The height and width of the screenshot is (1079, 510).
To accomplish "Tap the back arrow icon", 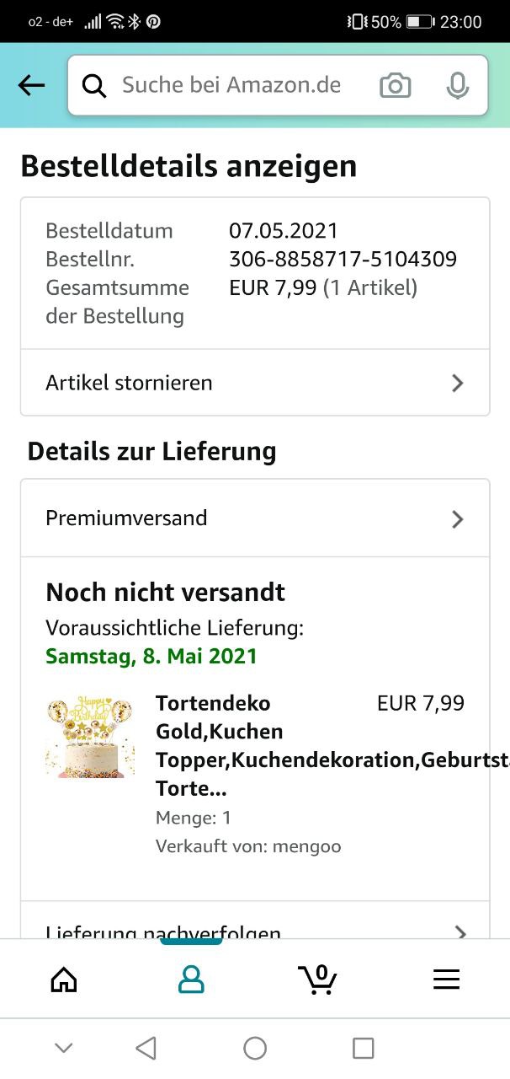I will pos(31,85).
